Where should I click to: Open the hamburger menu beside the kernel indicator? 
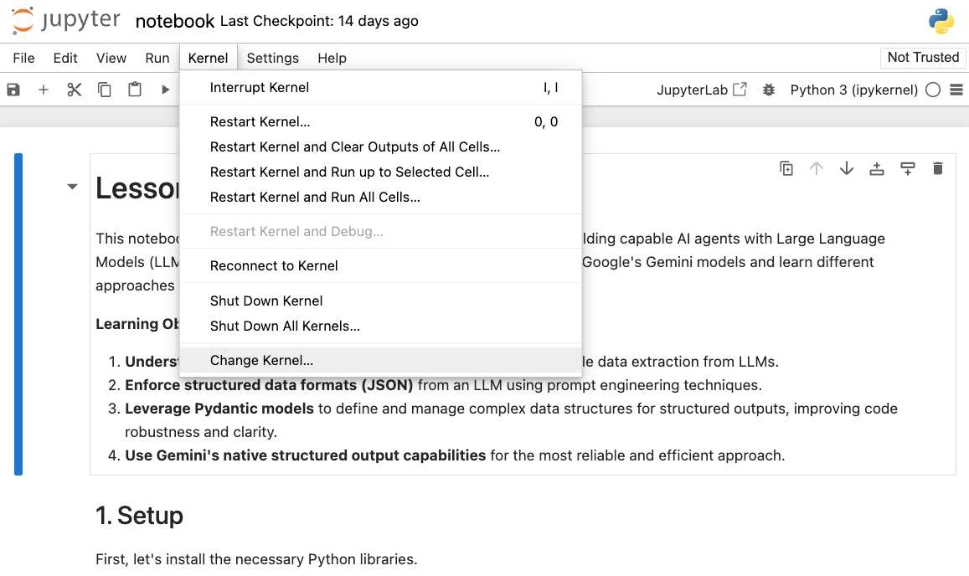[x=956, y=90]
